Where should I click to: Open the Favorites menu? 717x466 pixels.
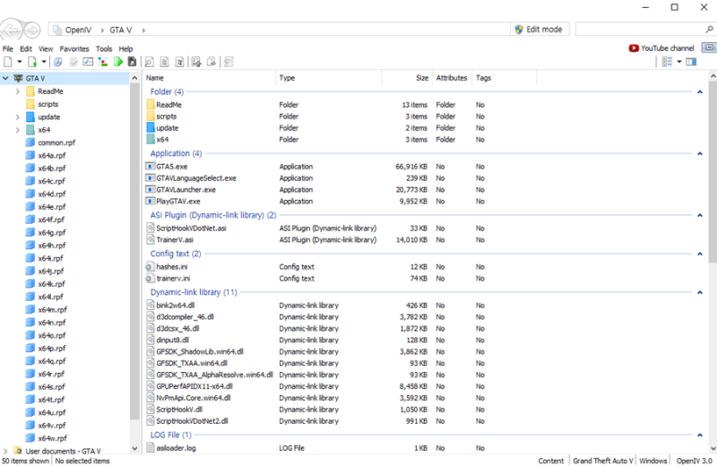point(74,48)
